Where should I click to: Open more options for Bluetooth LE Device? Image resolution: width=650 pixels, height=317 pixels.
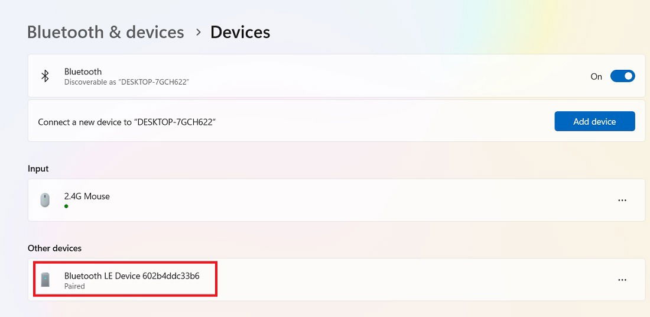(x=622, y=280)
